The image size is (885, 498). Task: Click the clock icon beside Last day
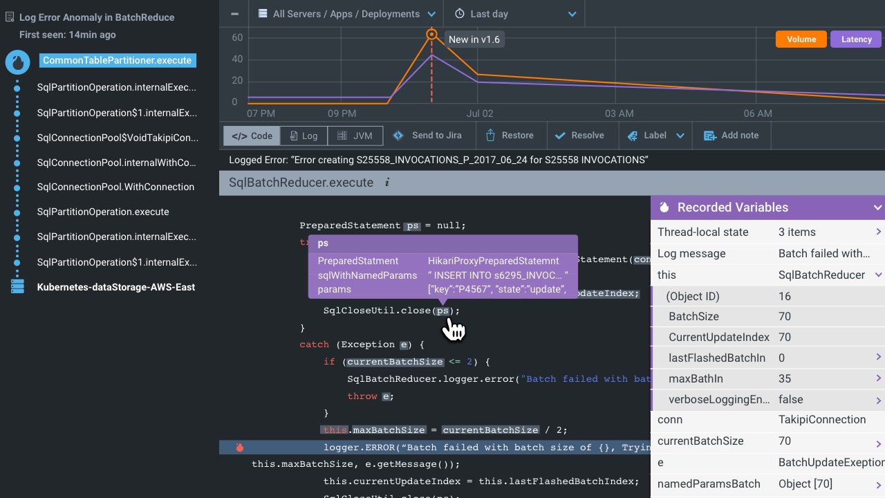460,14
